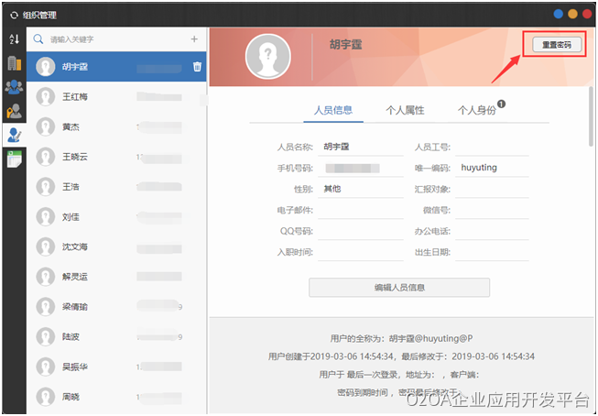Click the plus icon to add person
This screenshot has height=416, width=598.
coord(193,39)
